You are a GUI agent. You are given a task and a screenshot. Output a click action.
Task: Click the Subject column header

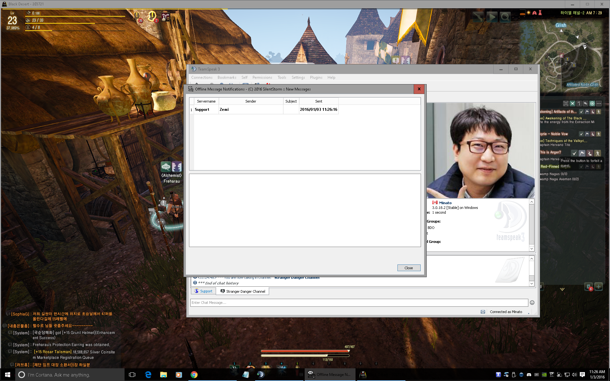291,101
